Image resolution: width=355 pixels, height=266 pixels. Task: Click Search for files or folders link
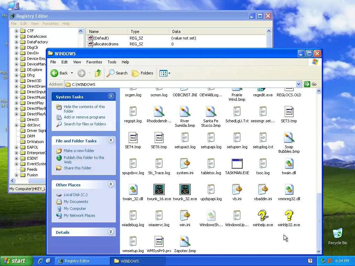pos(85,124)
